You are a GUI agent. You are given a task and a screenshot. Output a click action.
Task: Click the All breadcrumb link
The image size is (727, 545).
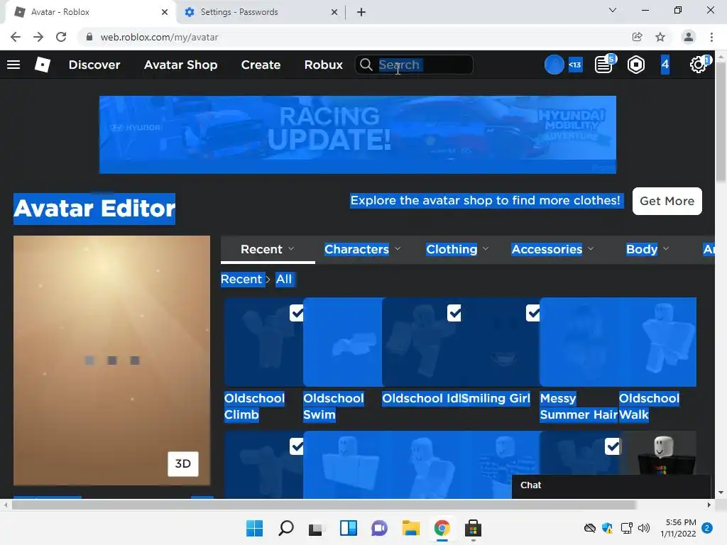pyautogui.click(x=284, y=279)
